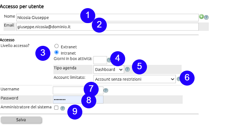Focus the Nome field with Nicosia Giuseppe
Viewport: 233px width, 128px height.
107,18
